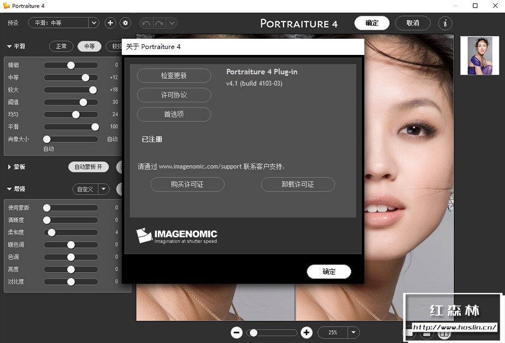Screen dimensions: 505x343
Task: Open the history dropdown arrow beside redo
Action: click(x=172, y=23)
